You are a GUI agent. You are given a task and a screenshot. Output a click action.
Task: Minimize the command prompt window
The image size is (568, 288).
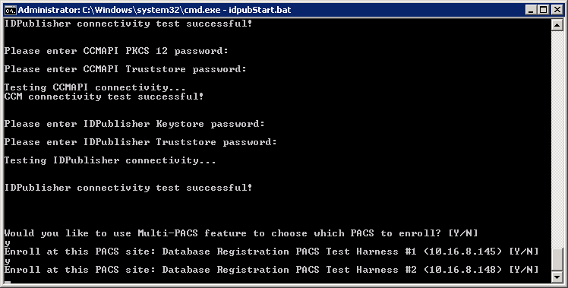coord(531,10)
